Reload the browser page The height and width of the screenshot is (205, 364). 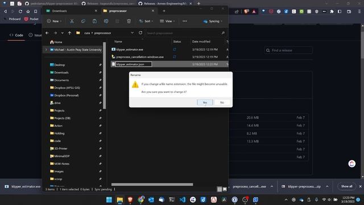pyautogui.click(x=20, y=11)
